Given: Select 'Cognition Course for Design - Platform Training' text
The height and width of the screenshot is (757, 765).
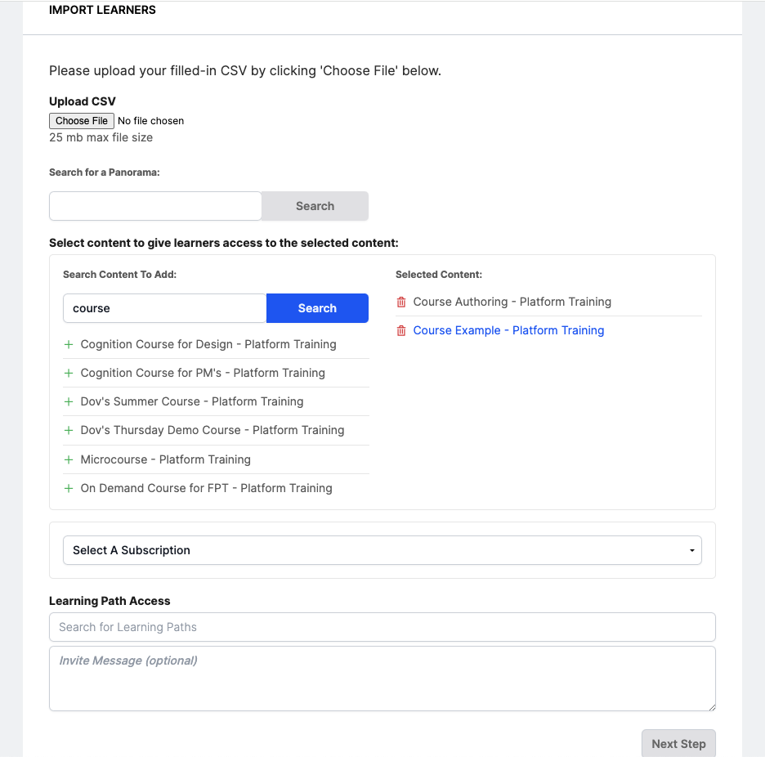Looking at the screenshot, I should pyautogui.click(x=208, y=345).
